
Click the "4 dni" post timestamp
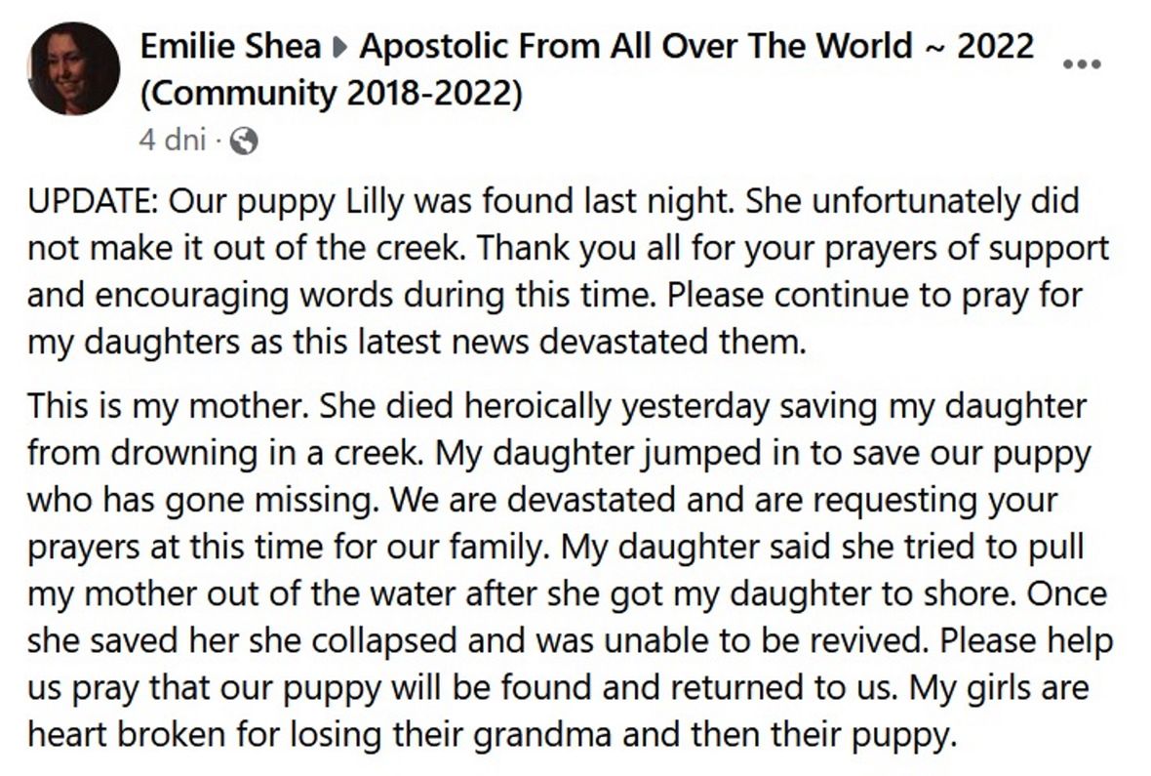tap(172, 142)
